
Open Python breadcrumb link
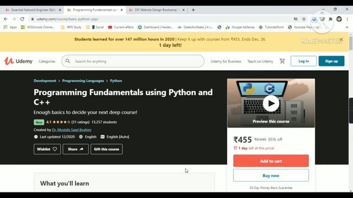pyautogui.click(x=116, y=81)
